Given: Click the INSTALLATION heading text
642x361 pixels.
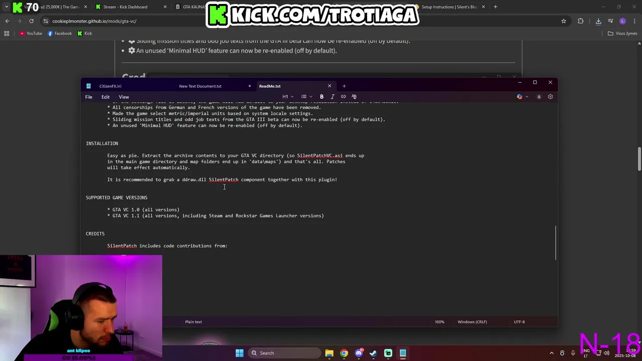Looking at the screenshot, I should [102, 143].
